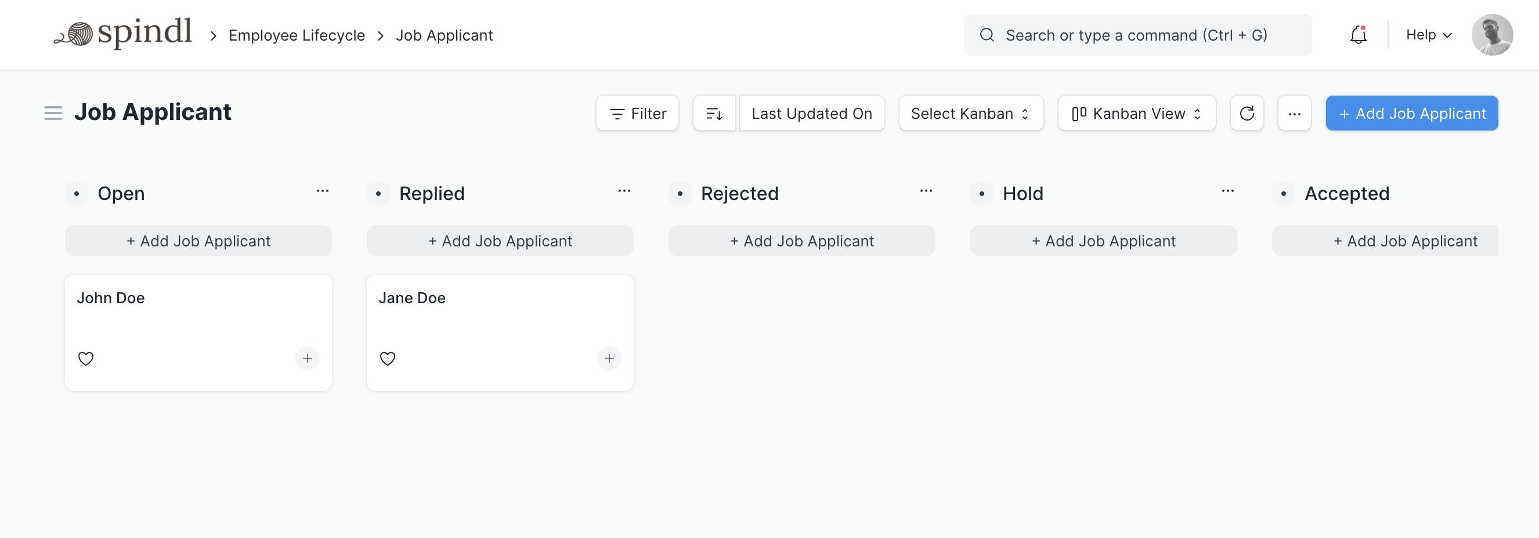This screenshot has width=1539, height=538.
Task: Focus the search or command bar
Action: (x=1137, y=35)
